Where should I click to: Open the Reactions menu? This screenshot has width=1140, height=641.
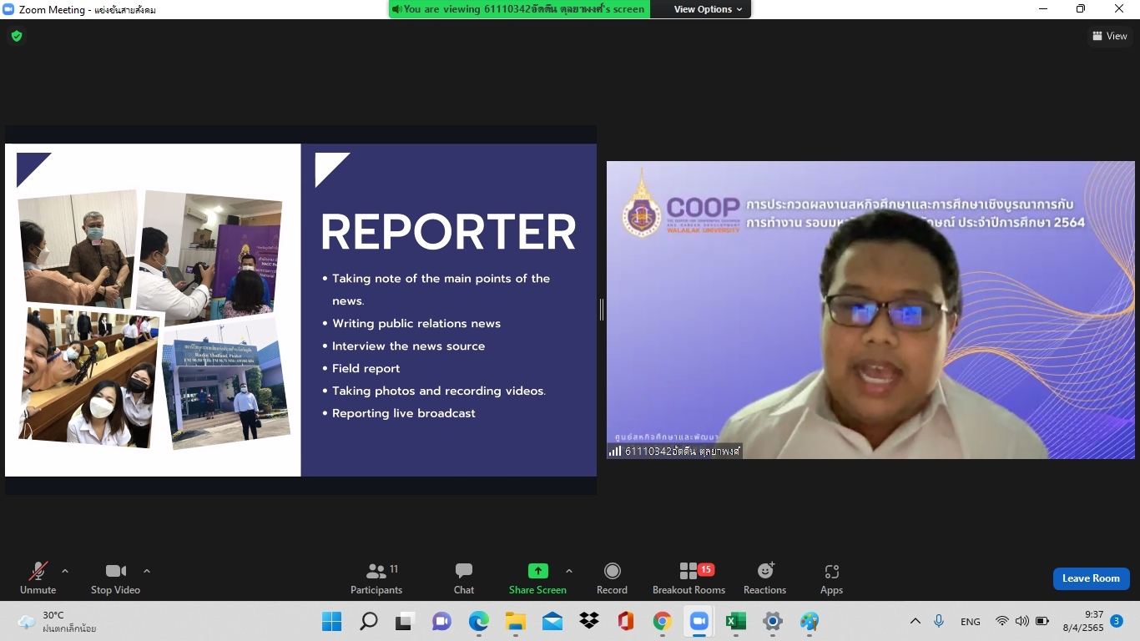(764, 578)
